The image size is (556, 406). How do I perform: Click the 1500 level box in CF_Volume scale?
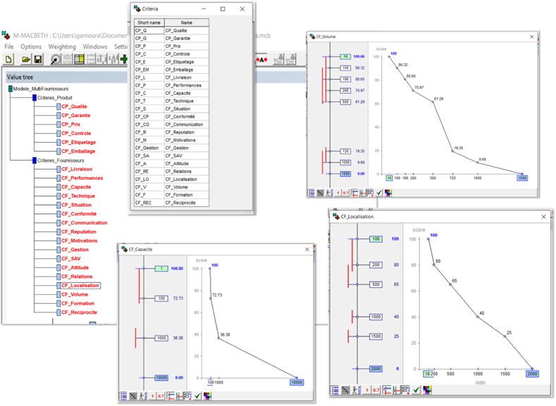point(345,174)
